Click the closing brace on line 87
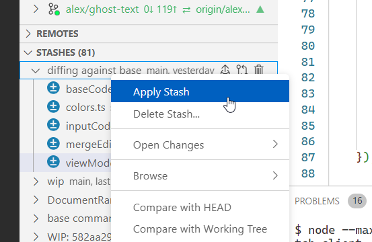372x242 pixels. [360, 157]
